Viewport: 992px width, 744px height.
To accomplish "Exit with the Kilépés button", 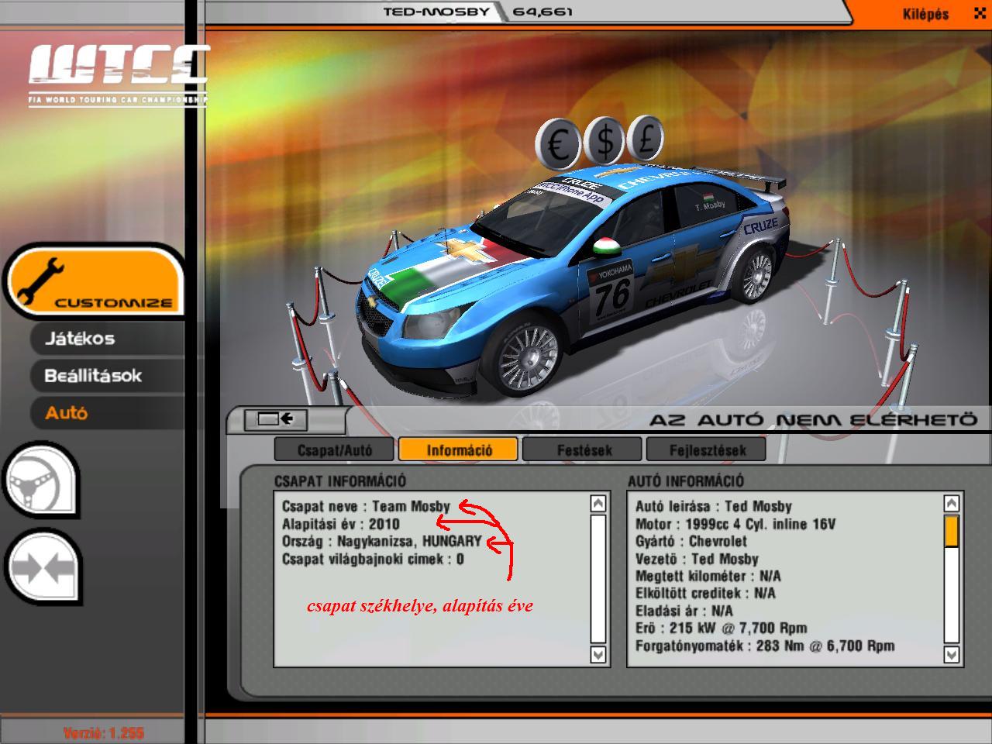I will point(925,14).
